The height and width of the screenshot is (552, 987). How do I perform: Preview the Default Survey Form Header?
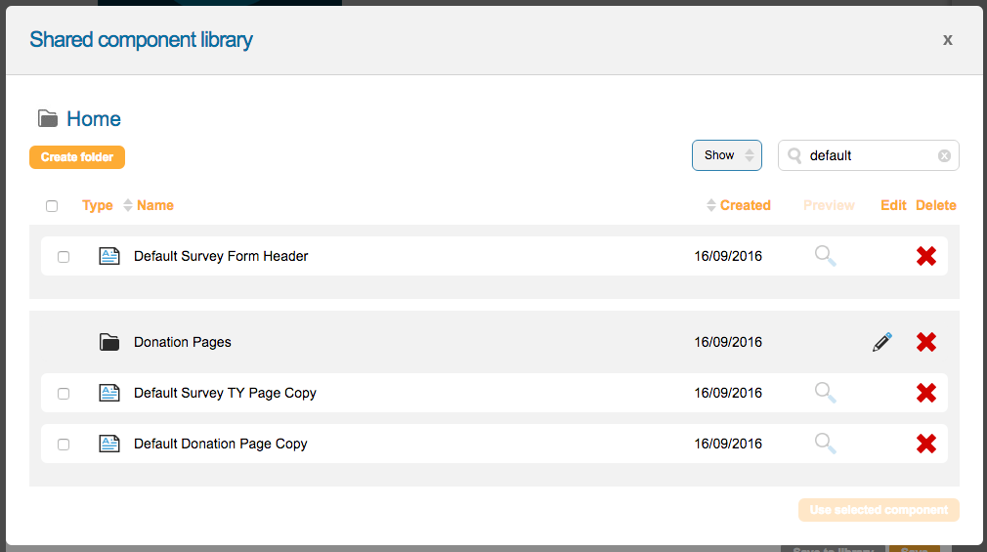(x=826, y=256)
